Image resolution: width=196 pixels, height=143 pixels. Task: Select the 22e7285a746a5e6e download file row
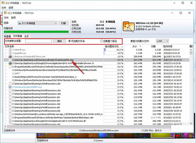[96, 80]
